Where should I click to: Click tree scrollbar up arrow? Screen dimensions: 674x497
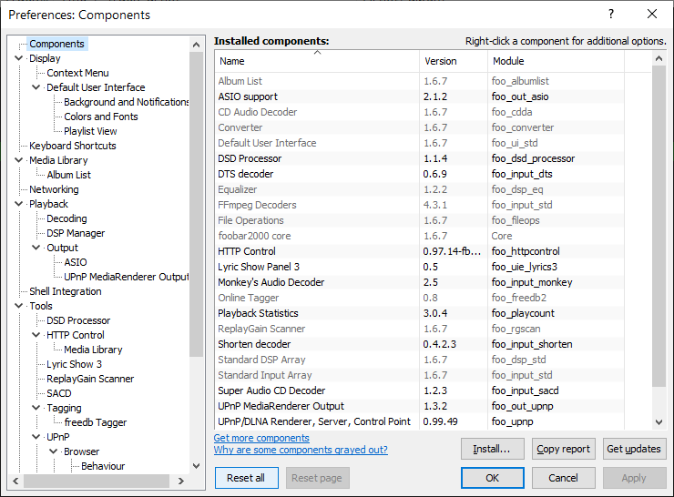point(196,45)
